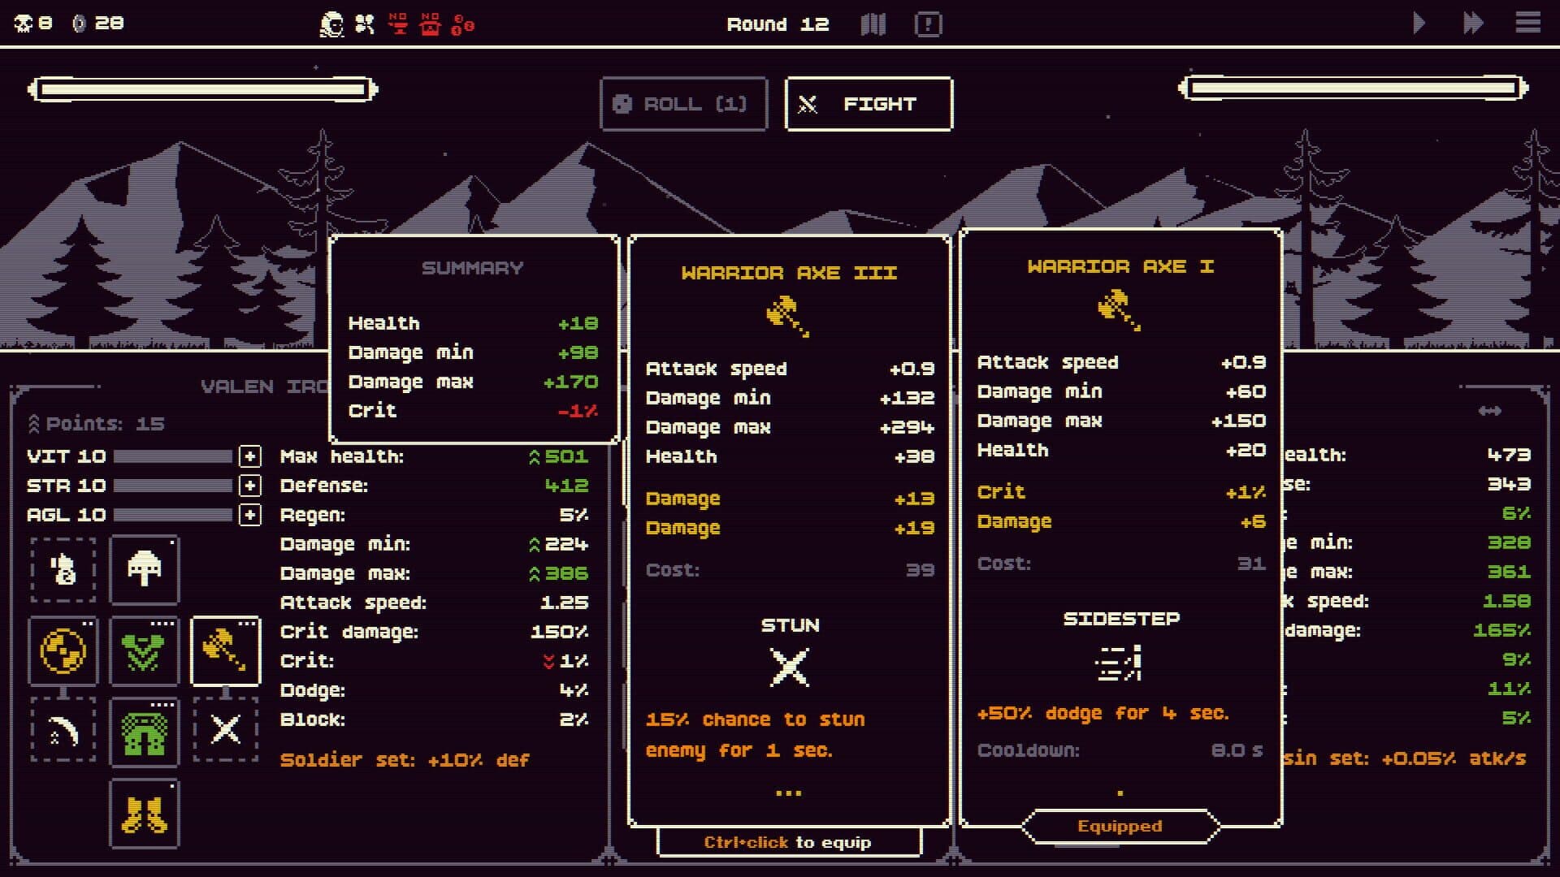Viewport: 1560px width, 877px height.
Task: Click the Summary Crit -1% row
Action: 473,411
